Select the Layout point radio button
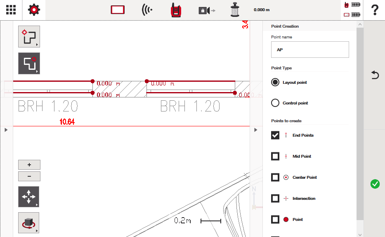The height and width of the screenshot is (237, 385). point(275,82)
